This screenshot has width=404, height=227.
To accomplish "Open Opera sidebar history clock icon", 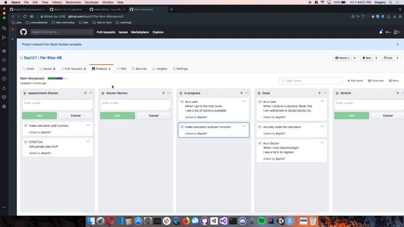I will (4, 79).
